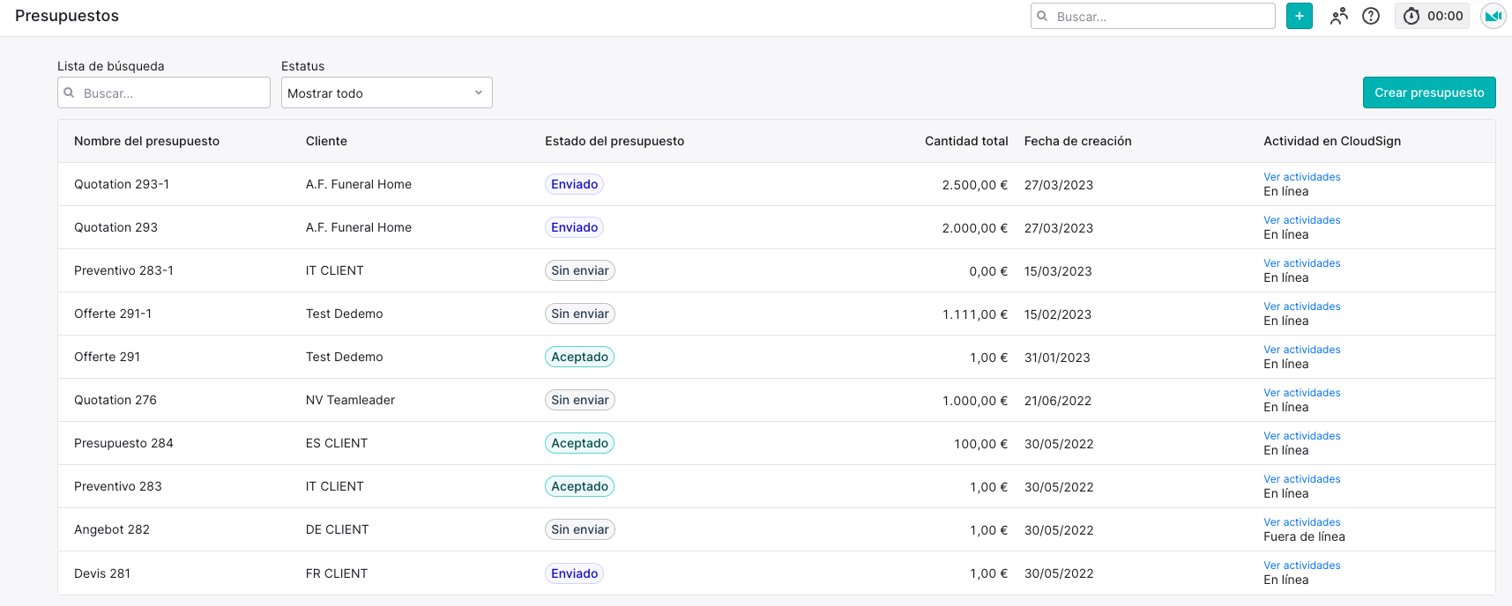Click Aceptado badge of Presupuesto 284
The image size is (1512, 606).
(579, 443)
